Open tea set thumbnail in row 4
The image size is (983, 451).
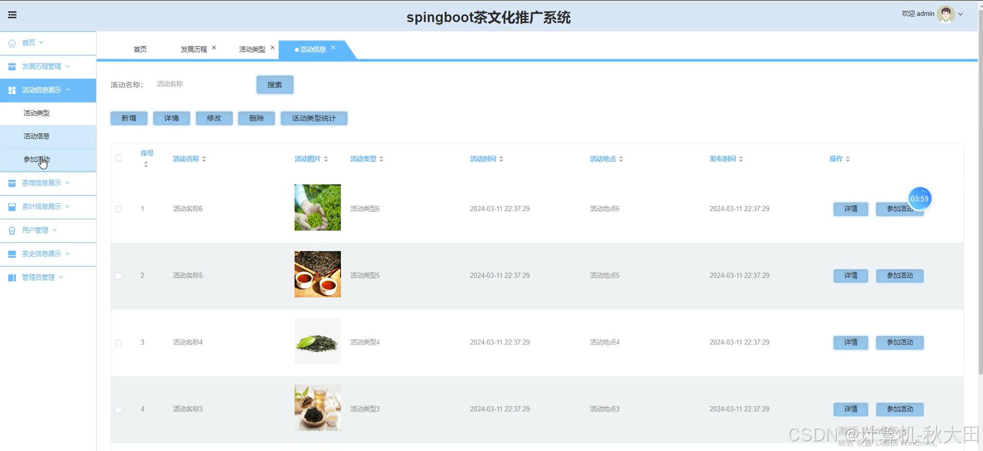[x=317, y=408]
